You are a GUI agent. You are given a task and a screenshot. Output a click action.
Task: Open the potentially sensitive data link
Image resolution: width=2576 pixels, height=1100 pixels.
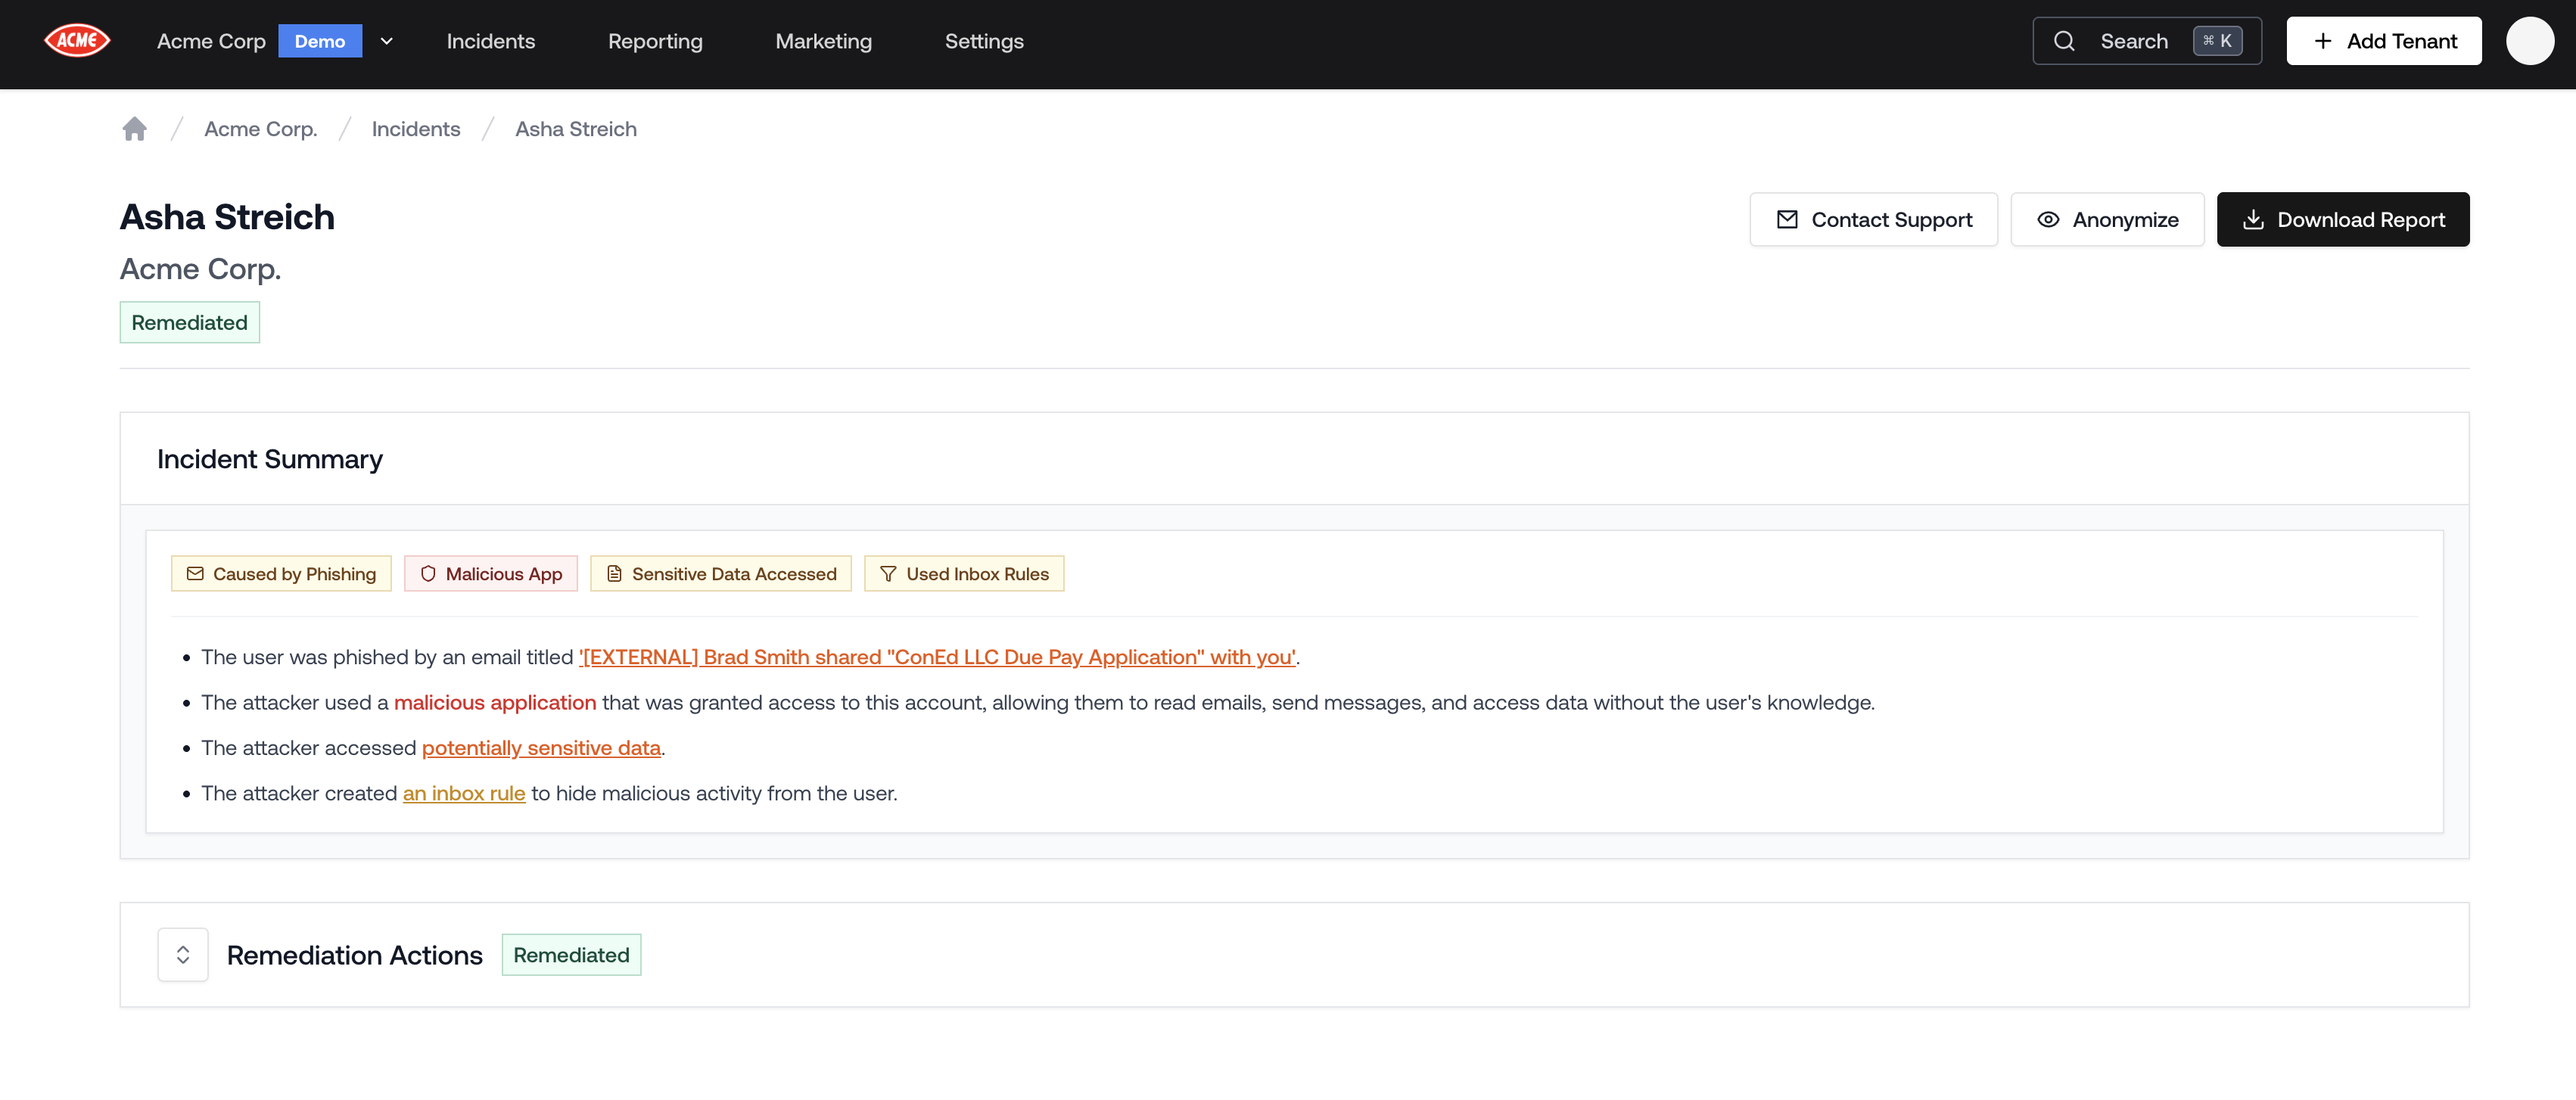pyautogui.click(x=541, y=748)
